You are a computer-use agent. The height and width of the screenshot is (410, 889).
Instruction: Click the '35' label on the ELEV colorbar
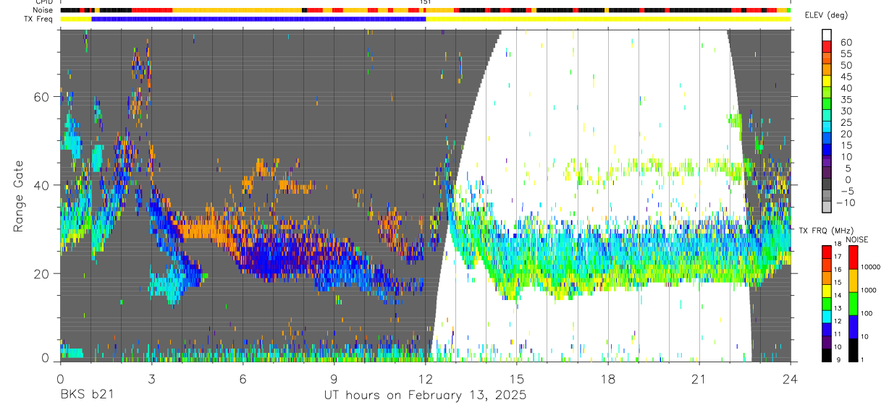click(x=846, y=99)
